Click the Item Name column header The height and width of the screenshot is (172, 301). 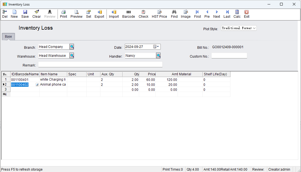point(53,74)
